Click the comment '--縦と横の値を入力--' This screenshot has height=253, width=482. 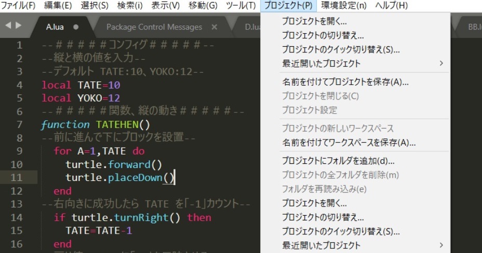coord(93,58)
